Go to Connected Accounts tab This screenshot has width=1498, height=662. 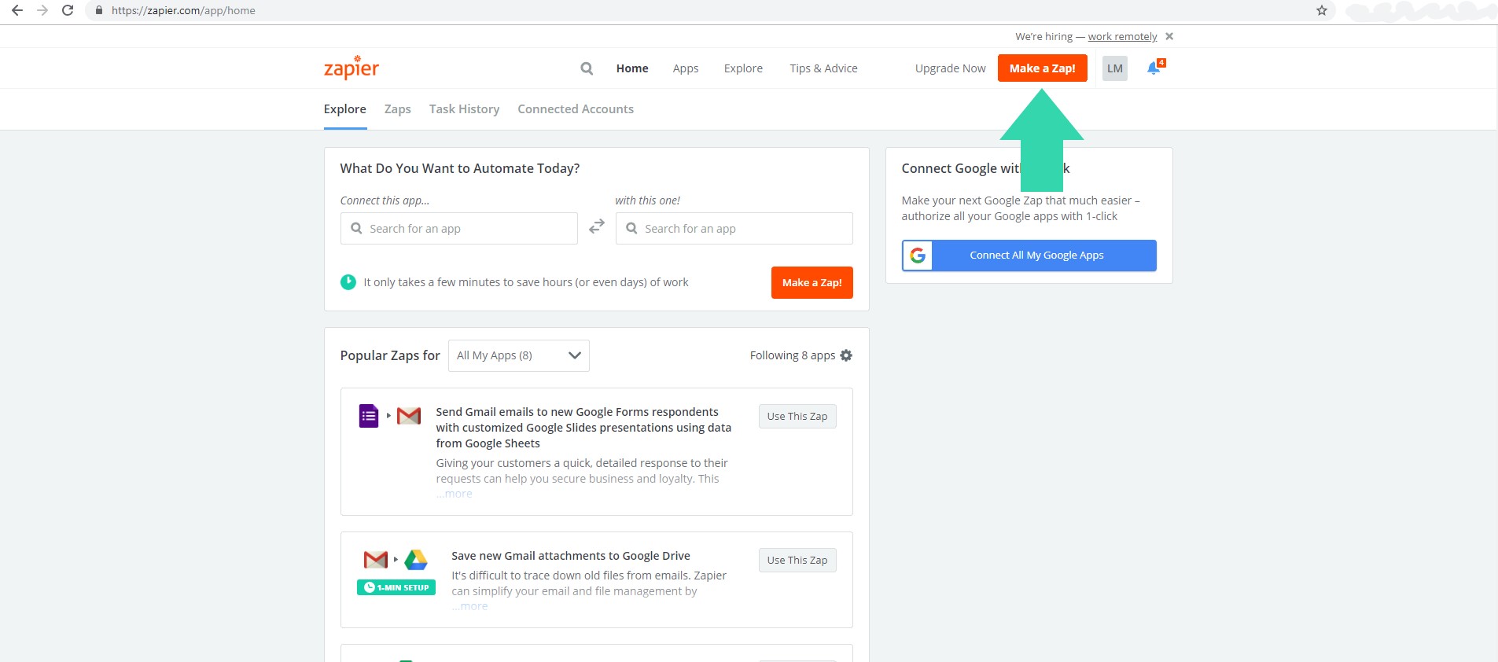point(575,109)
